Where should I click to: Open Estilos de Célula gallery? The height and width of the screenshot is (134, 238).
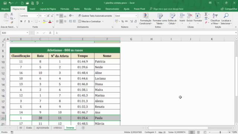tap(172, 19)
